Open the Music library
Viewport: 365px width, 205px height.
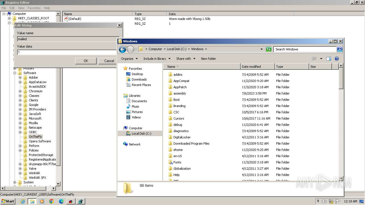coord(135,106)
